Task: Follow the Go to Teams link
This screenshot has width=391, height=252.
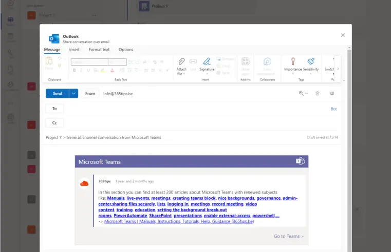Action: (x=289, y=236)
